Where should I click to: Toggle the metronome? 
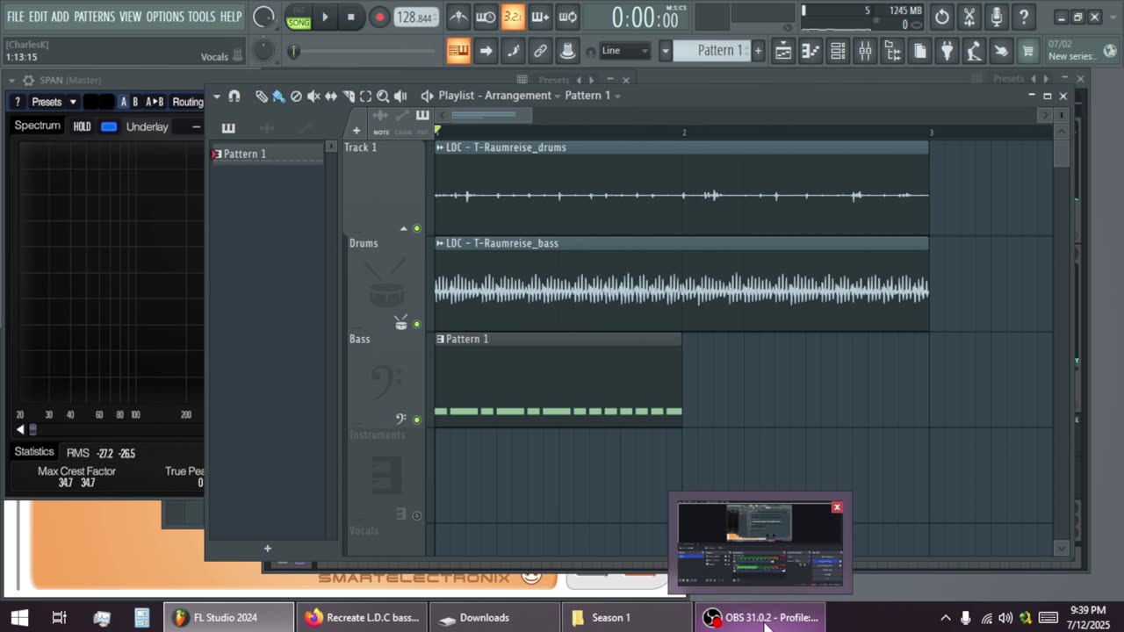pos(458,17)
